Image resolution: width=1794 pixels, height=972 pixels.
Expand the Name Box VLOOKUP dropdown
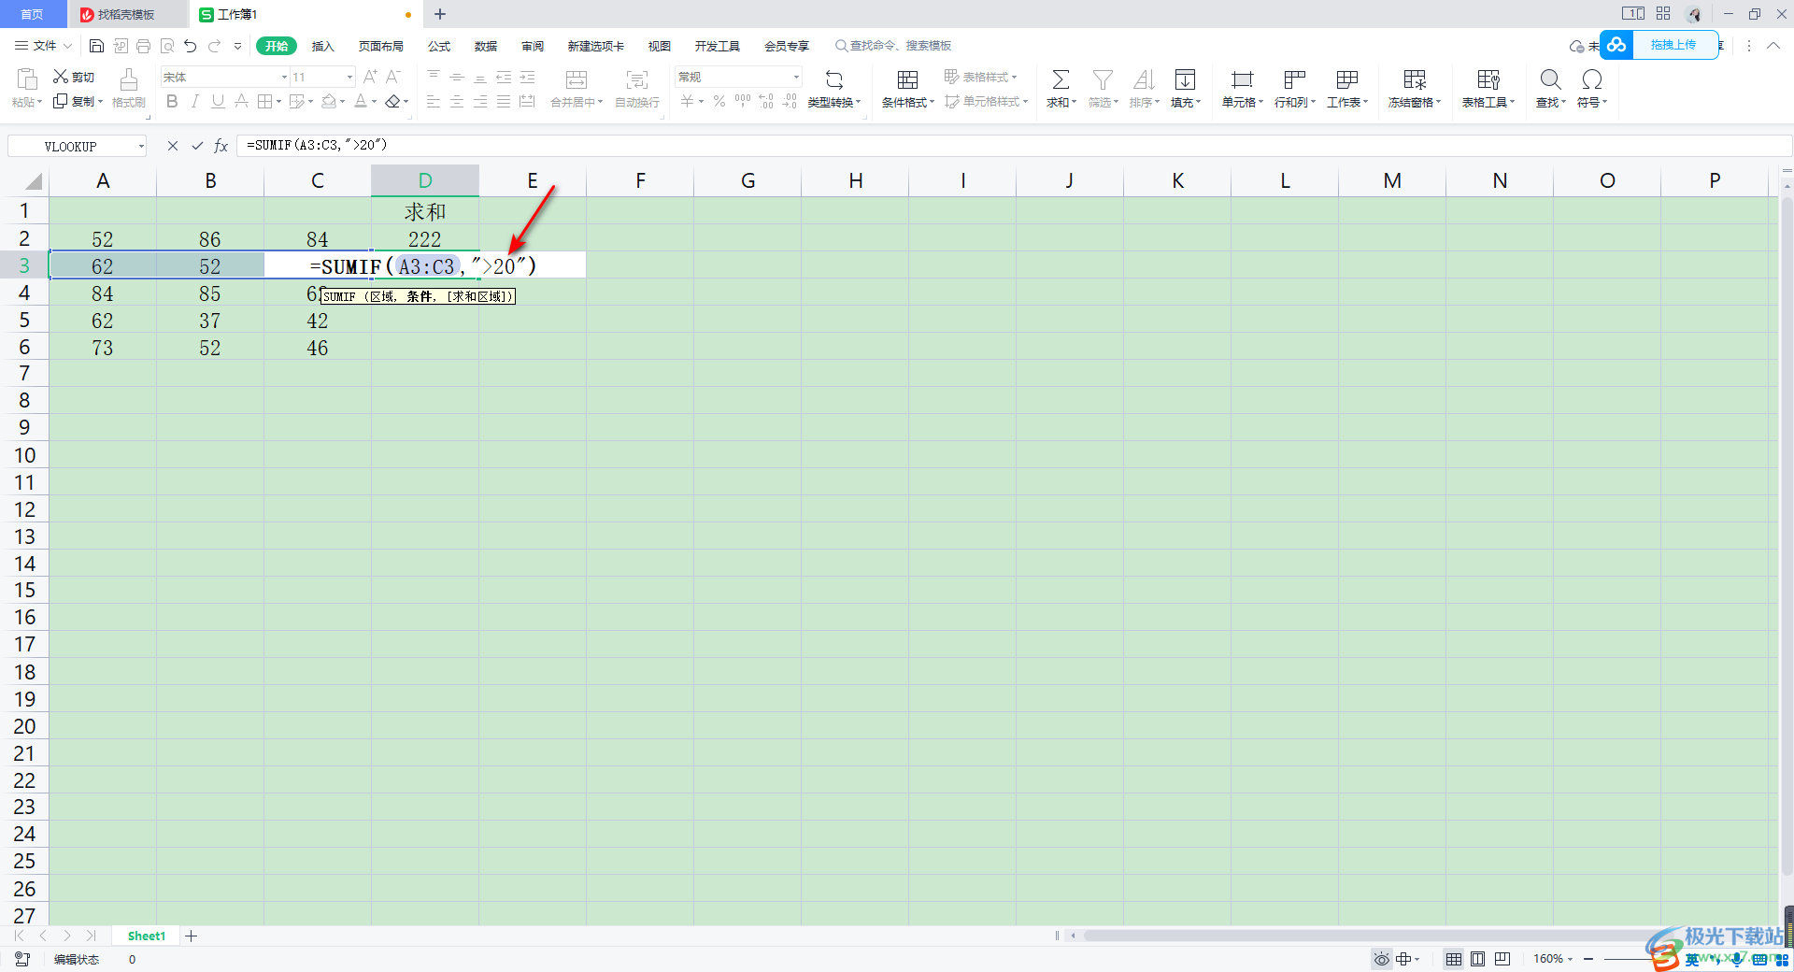[x=141, y=146]
